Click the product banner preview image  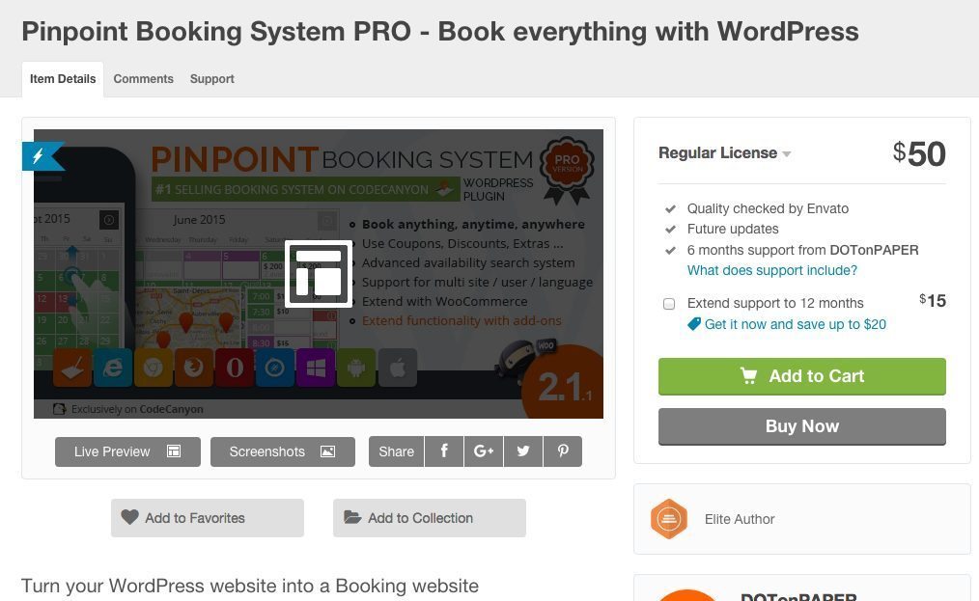(319, 273)
